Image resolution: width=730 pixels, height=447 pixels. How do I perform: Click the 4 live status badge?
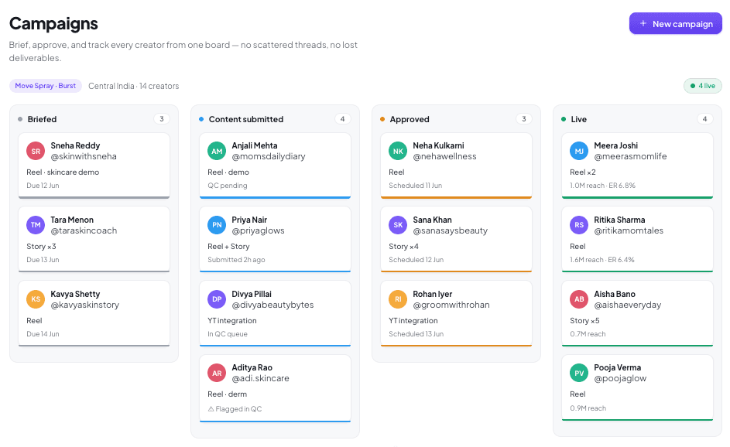[703, 86]
